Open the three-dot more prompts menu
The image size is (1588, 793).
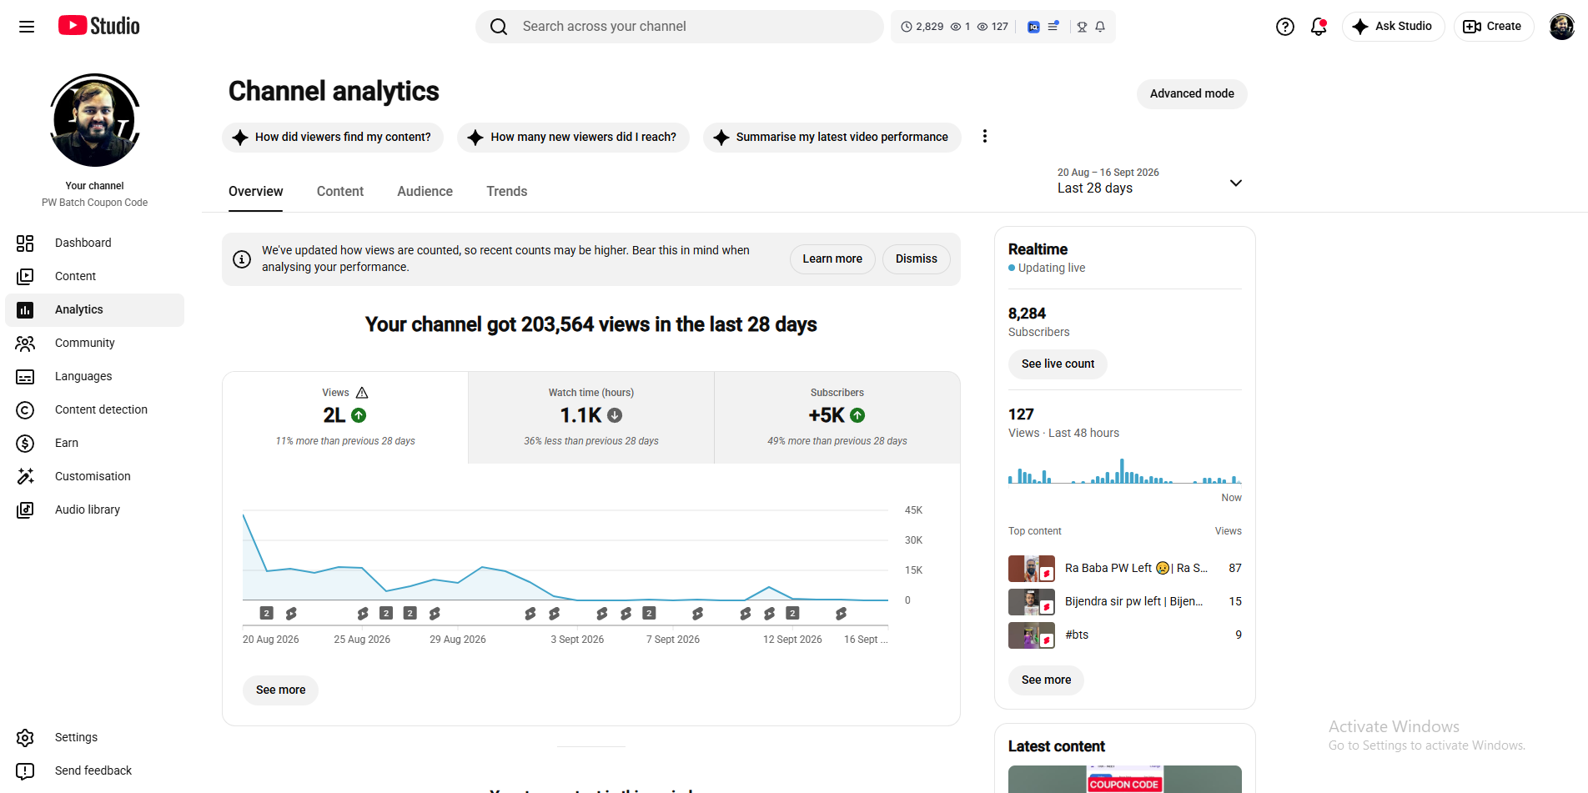(x=985, y=137)
